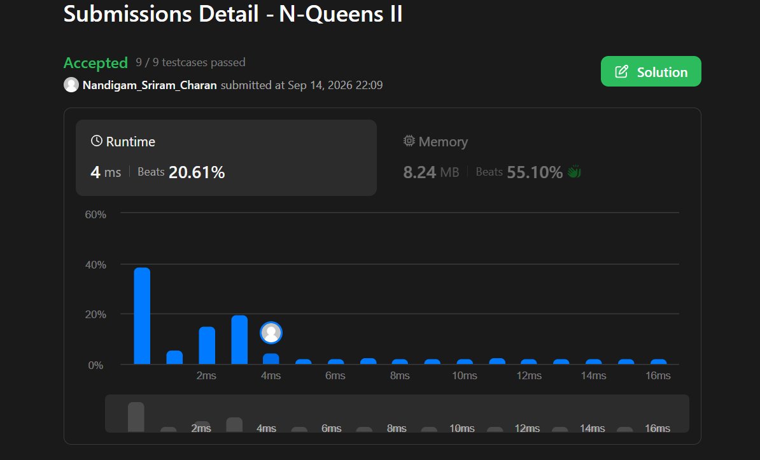Click the tallest gray bar in the overview strip
The height and width of the screenshot is (460, 760).
tap(136, 417)
